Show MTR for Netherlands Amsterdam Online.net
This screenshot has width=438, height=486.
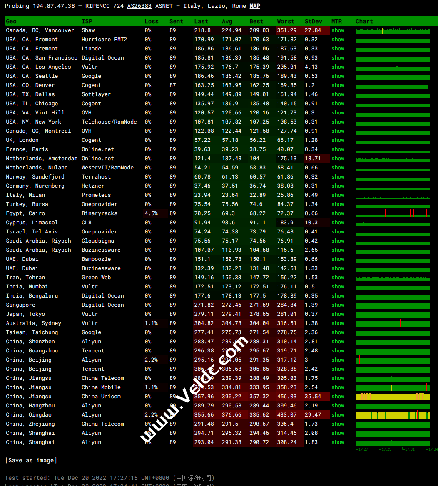(338, 159)
